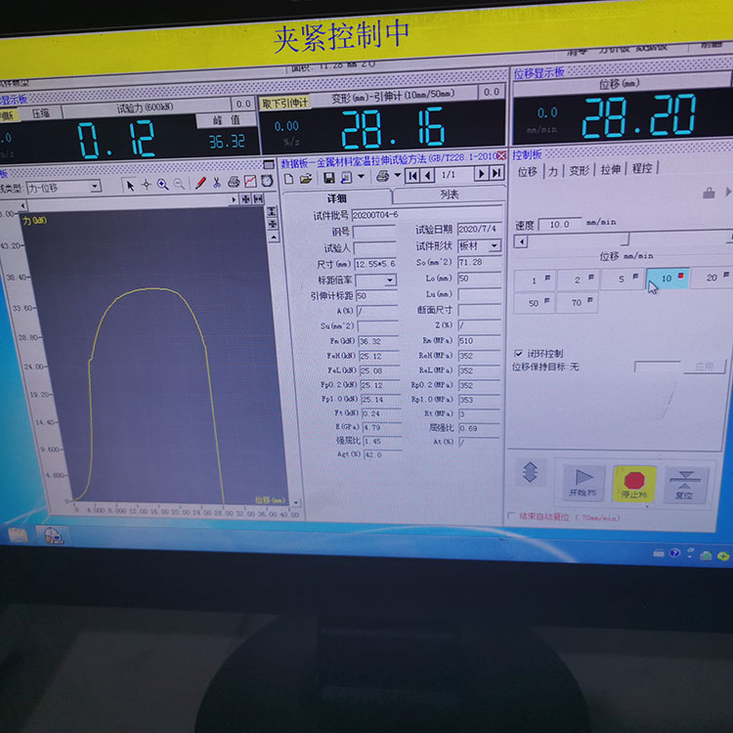Select the 20 mm/min speed preset
The image size is (733, 733).
[x=714, y=279]
